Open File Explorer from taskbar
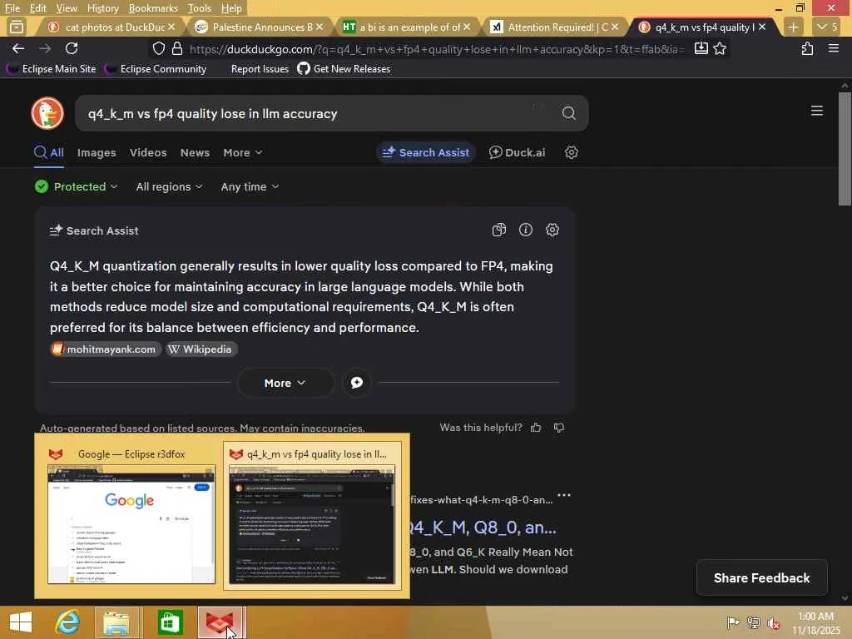852x639 pixels. [x=116, y=622]
